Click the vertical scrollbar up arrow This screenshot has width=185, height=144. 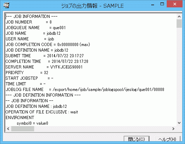[x=179, y=17]
